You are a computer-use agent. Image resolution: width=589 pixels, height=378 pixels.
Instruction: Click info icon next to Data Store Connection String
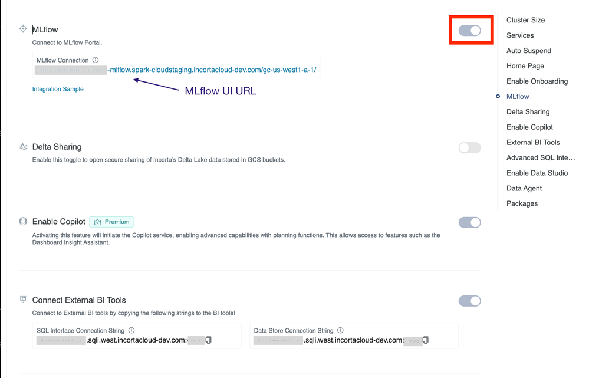click(x=340, y=331)
